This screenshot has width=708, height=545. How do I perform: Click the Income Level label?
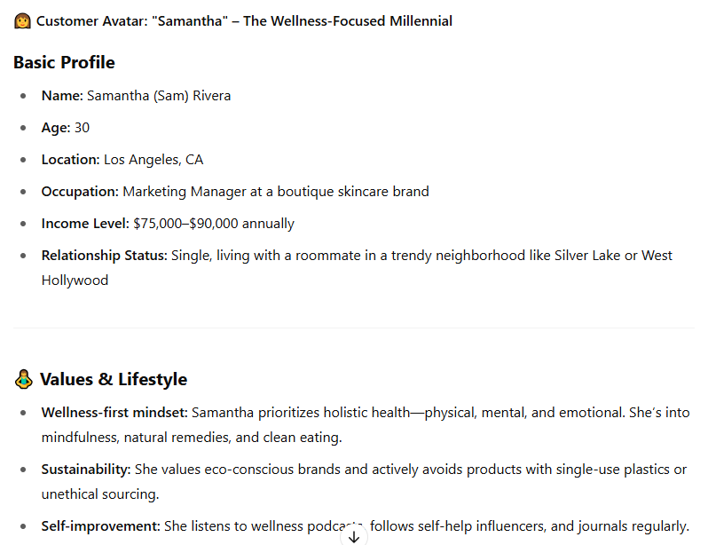tap(85, 224)
